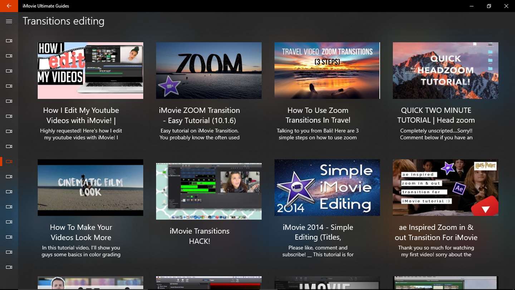The image size is (515, 290).
Task: Click title 'How I Edit My Youtube Videos with iMovie!'
Action: pyautogui.click(x=81, y=115)
